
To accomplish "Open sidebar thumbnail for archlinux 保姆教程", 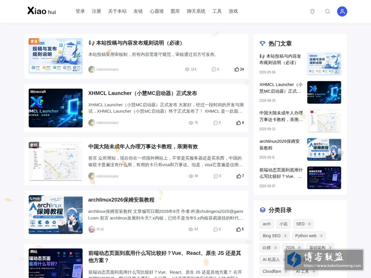I will (324, 150).
